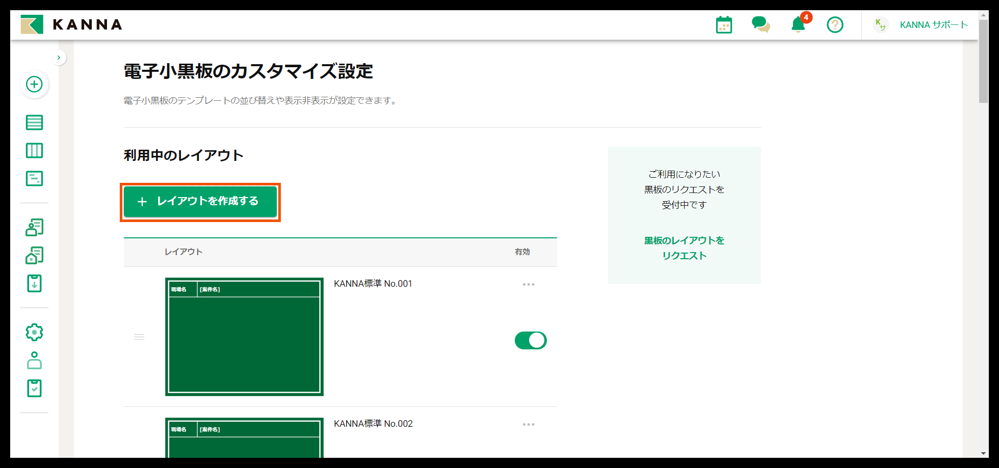This screenshot has height=468, width=999.
Task: Click the KANNA標準 No.002 name text
Action: (x=373, y=424)
